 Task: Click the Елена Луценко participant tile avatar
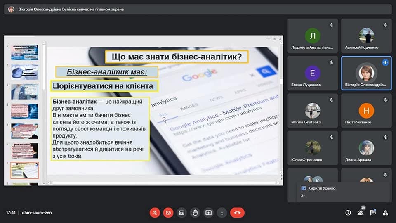(x=312, y=74)
